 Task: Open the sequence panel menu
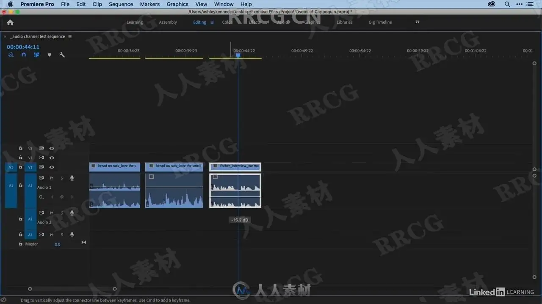(x=70, y=37)
